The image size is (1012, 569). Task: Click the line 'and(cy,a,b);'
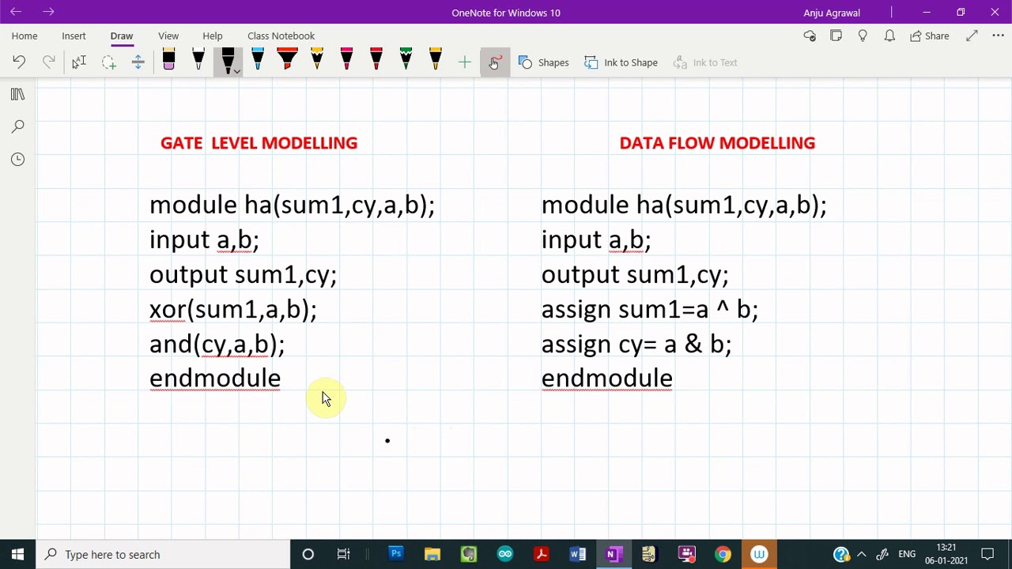point(217,344)
